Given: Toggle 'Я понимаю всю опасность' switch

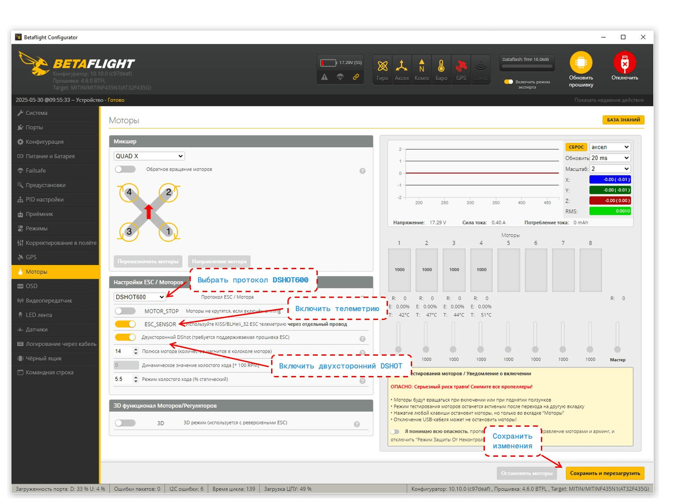Looking at the screenshot, I should coord(395,432).
